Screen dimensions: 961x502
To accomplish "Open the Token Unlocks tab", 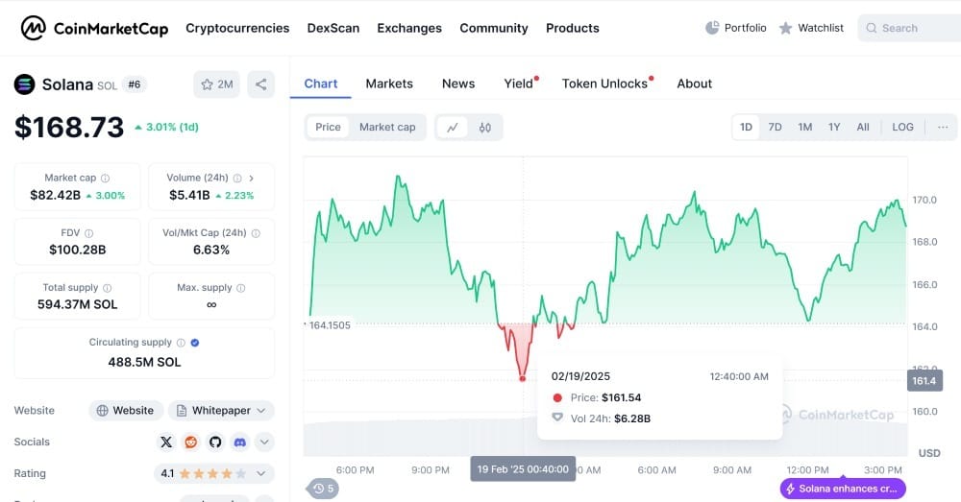I will point(604,84).
